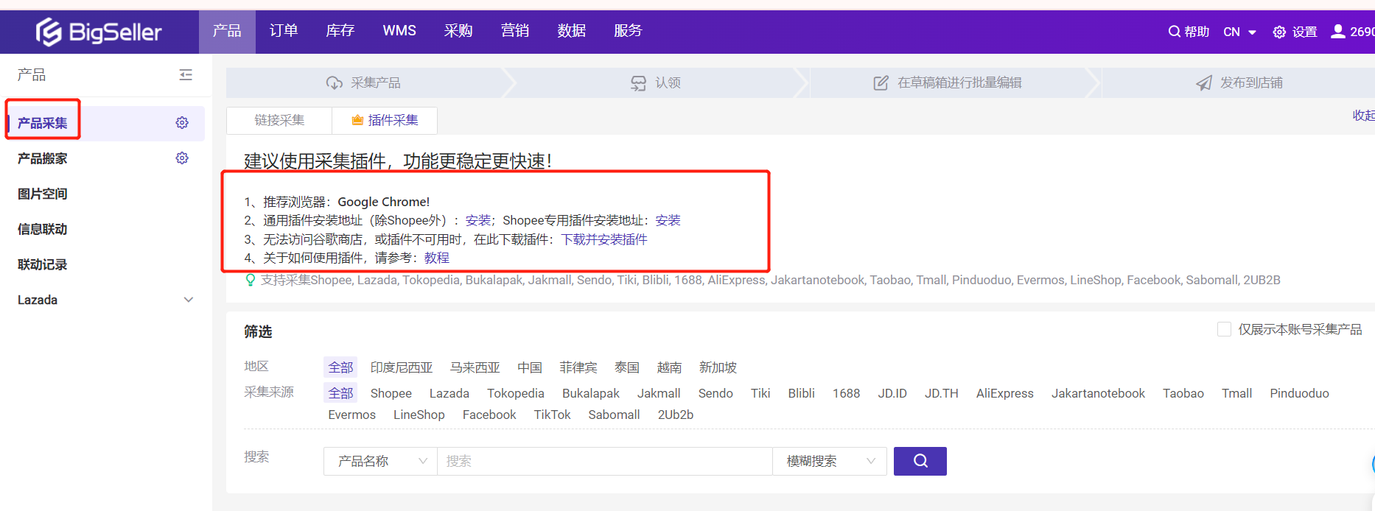The width and height of the screenshot is (1375, 511).
Task: Enable 仅展示本账号采集产品 checkbox
Action: tap(1224, 329)
